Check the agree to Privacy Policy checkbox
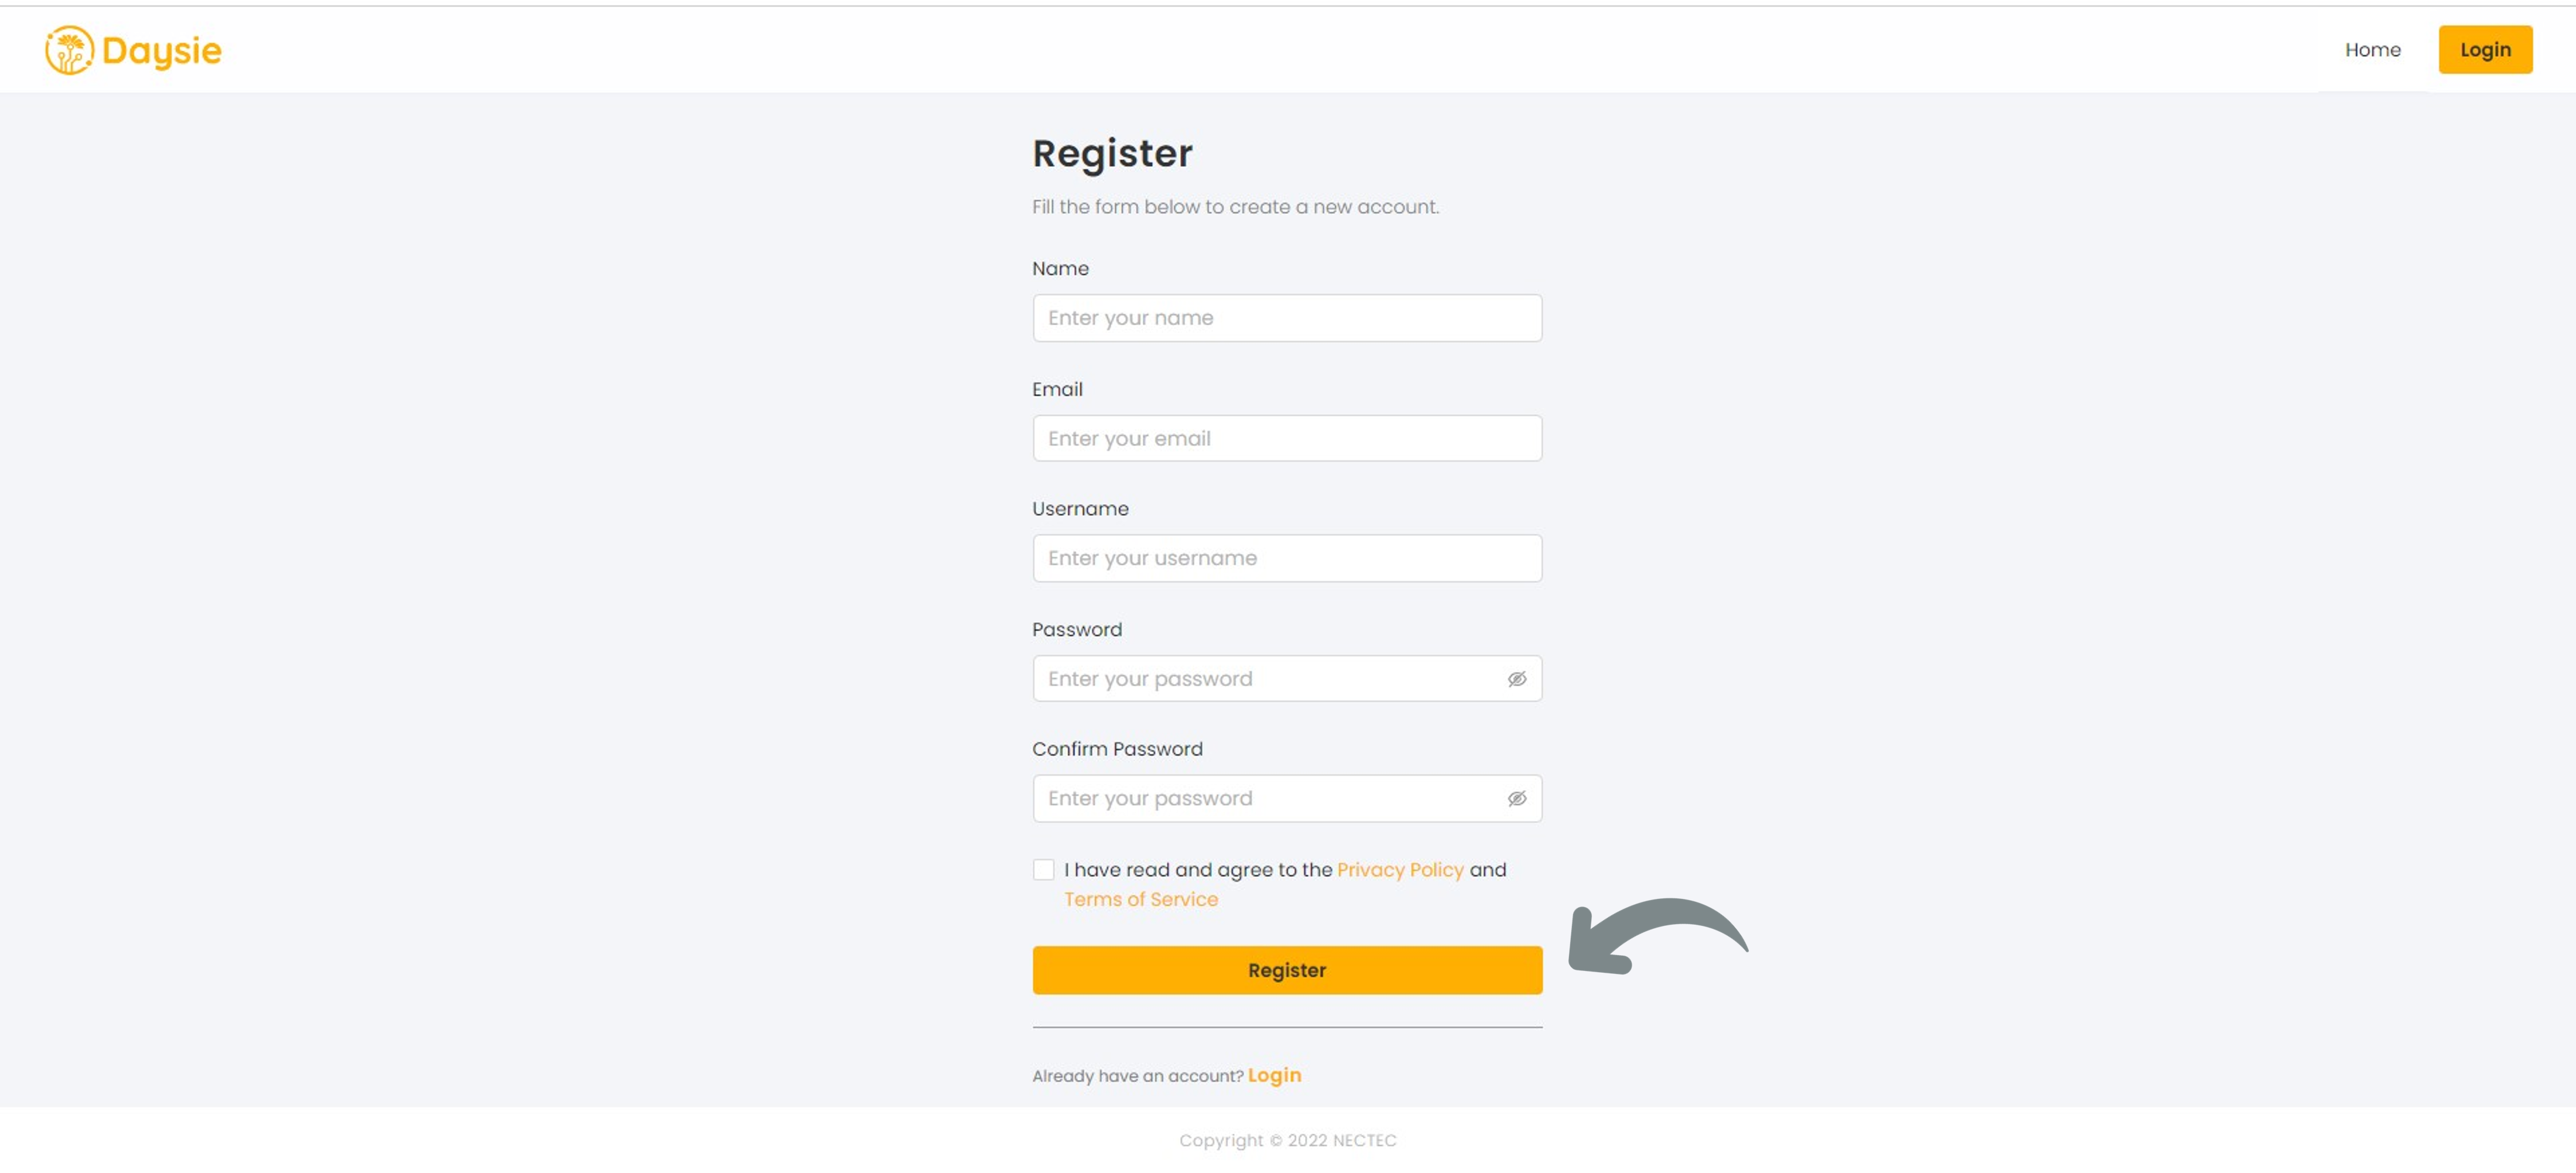Image resolution: width=2576 pixels, height=1173 pixels. 1043,869
